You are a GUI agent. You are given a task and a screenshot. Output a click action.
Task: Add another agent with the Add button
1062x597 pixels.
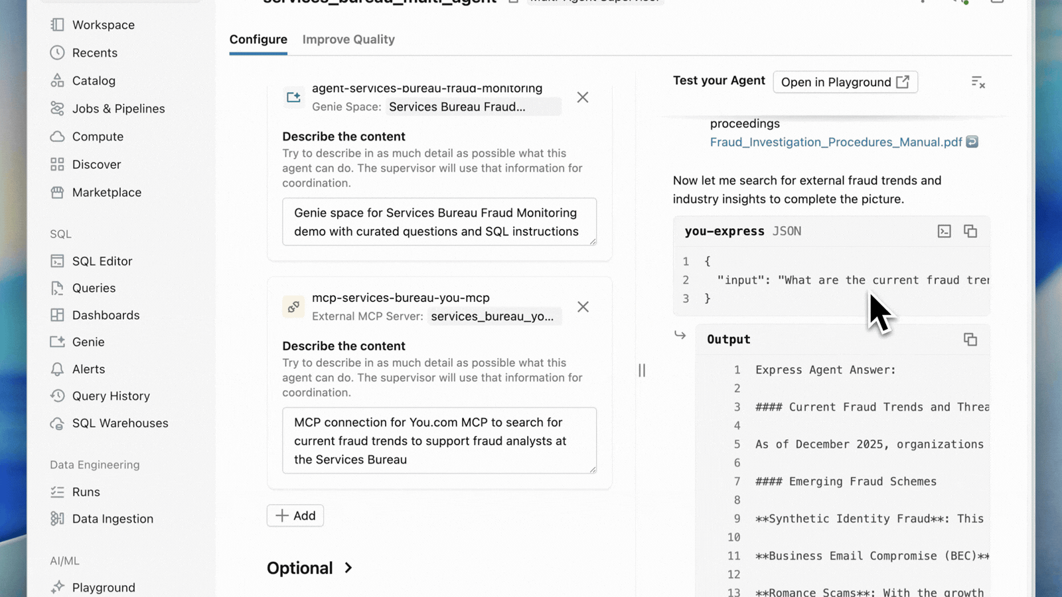tap(295, 516)
